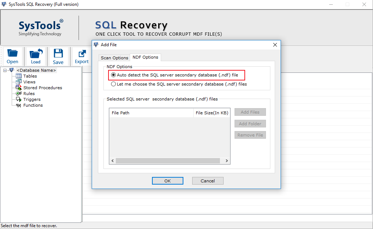Screen dimensions: 373x229
Task: Select the Triggers icon in the sidebar
Action: pyautogui.click(x=18, y=99)
